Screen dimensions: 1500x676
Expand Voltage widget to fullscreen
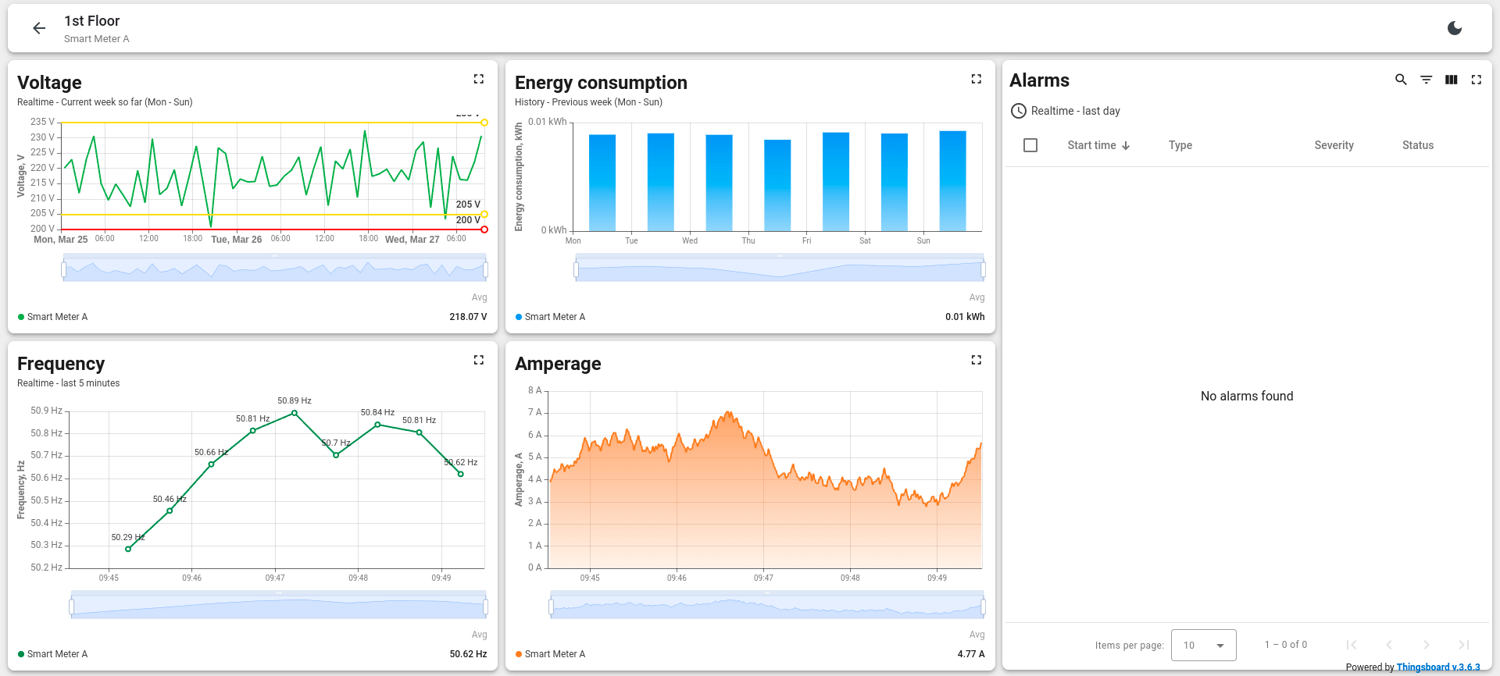coord(478,79)
